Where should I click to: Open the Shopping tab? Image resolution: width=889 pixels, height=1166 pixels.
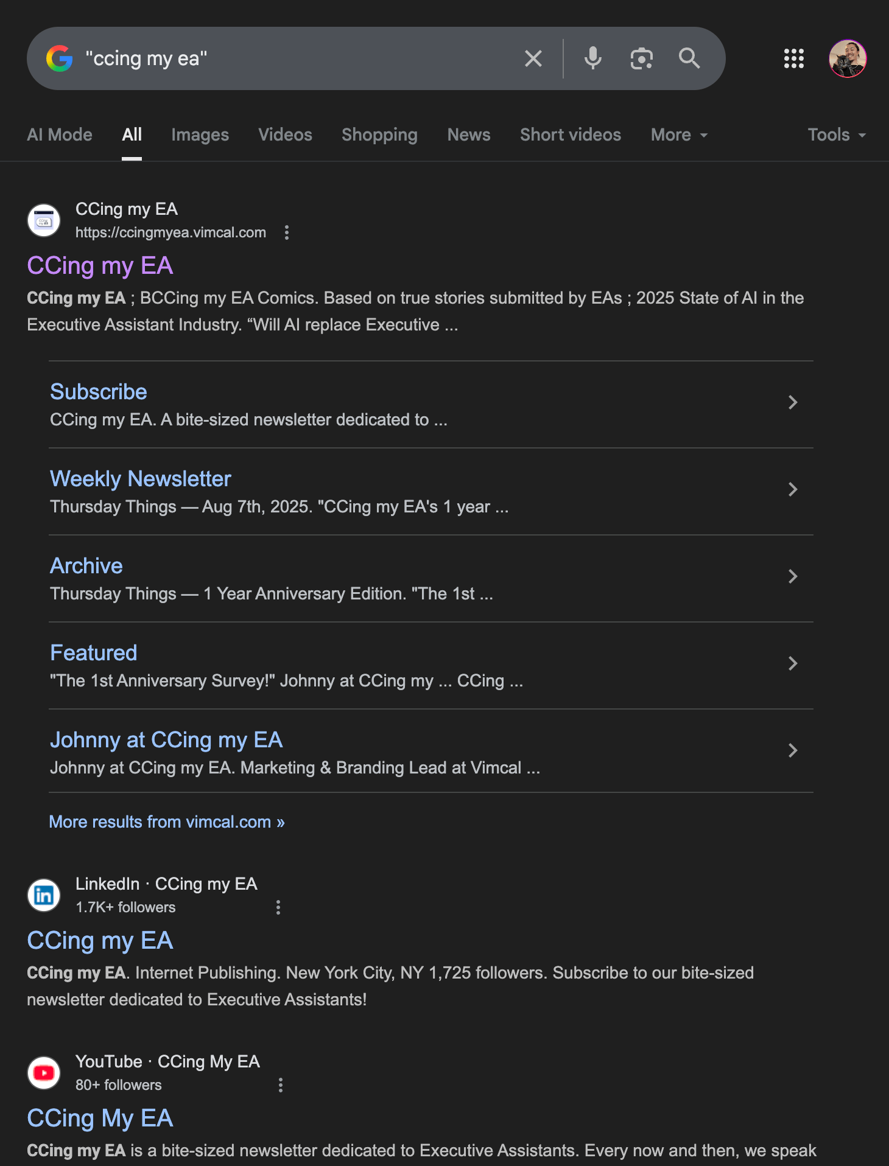(379, 134)
